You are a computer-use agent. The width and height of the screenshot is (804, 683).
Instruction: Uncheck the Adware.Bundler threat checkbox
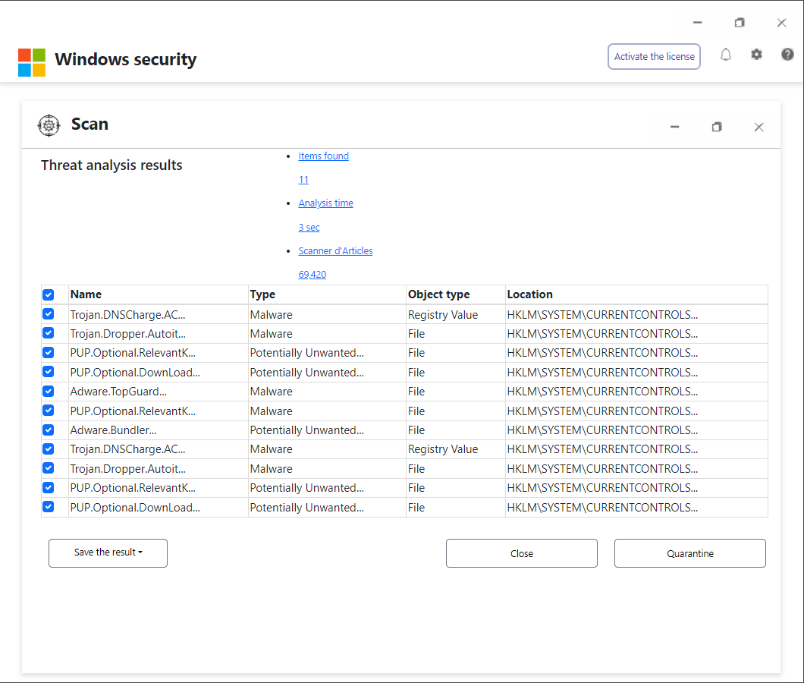[49, 430]
